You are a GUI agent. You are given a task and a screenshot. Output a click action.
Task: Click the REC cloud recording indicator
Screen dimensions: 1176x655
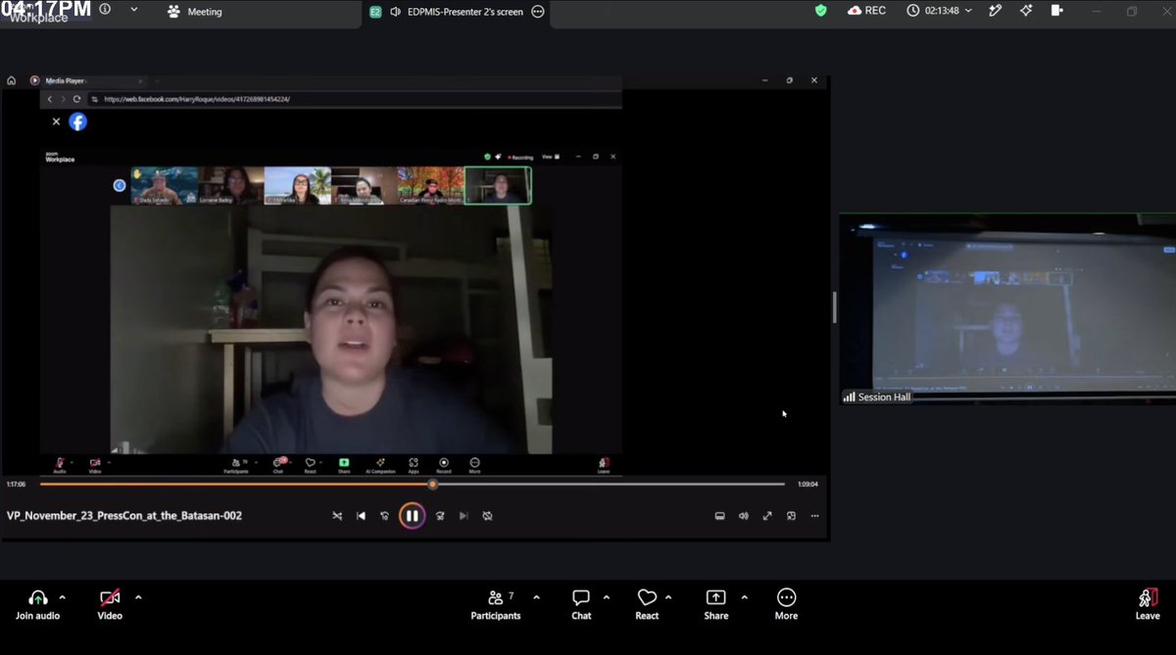866,11
